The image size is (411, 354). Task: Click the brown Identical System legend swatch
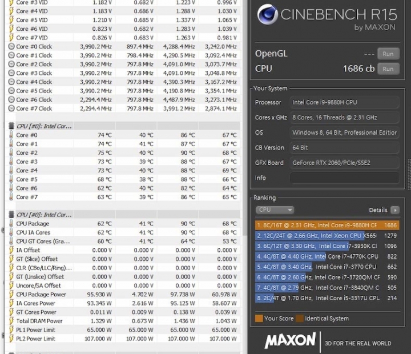[x=300, y=319]
